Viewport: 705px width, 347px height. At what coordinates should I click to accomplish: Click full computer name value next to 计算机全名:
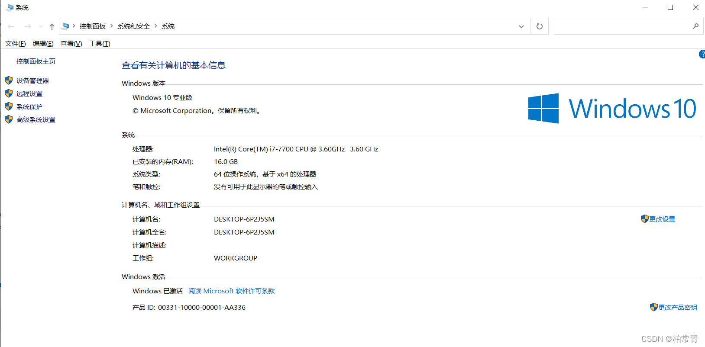(x=244, y=232)
